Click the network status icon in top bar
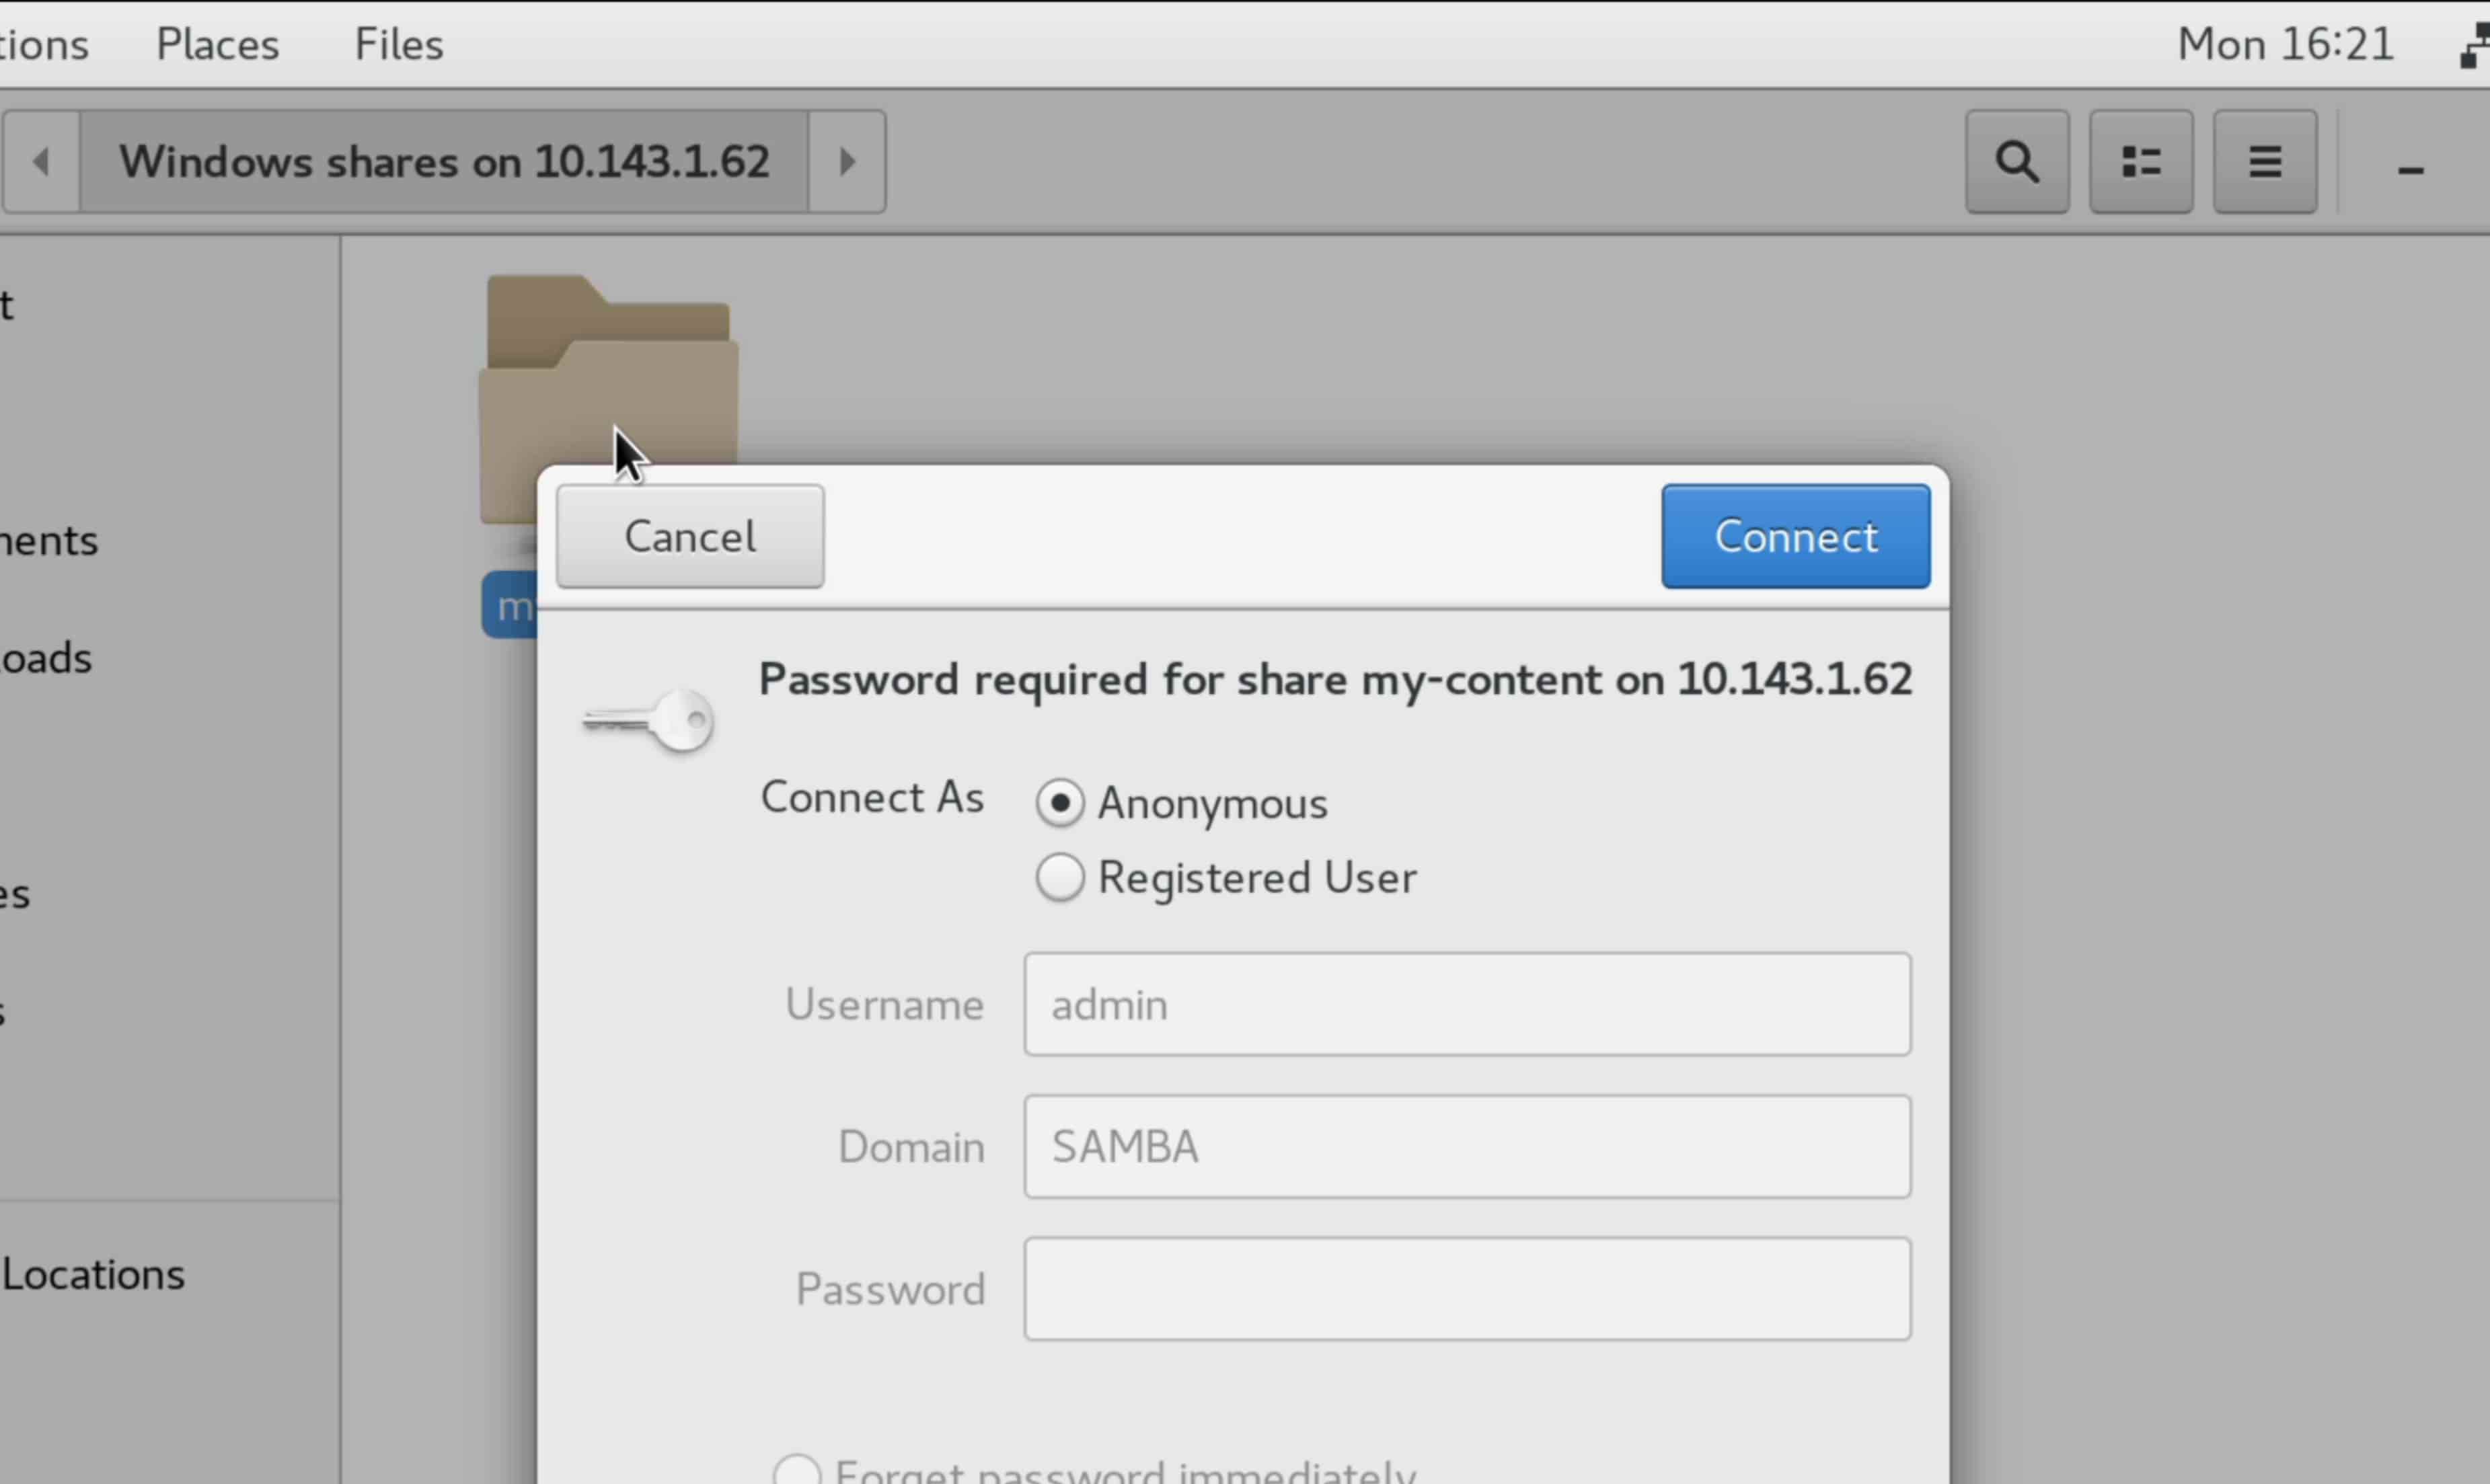2490x1484 pixels. (2475, 45)
